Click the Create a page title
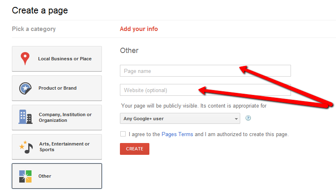Image resolution: width=336 pixels, height=196 pixels. tap(40, 11)
